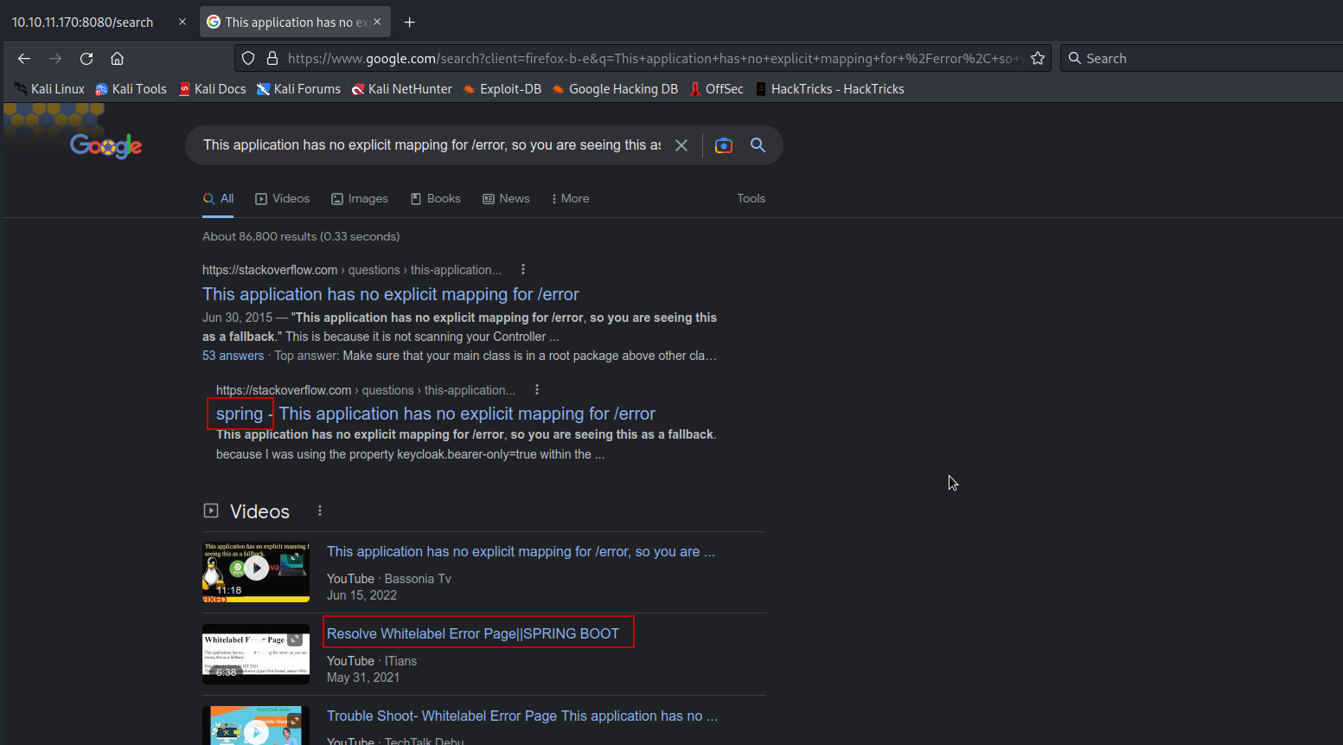Screen dimensions: 1343x745
Task: Open the '53 answers' link
Action: (x=233, y=356)
